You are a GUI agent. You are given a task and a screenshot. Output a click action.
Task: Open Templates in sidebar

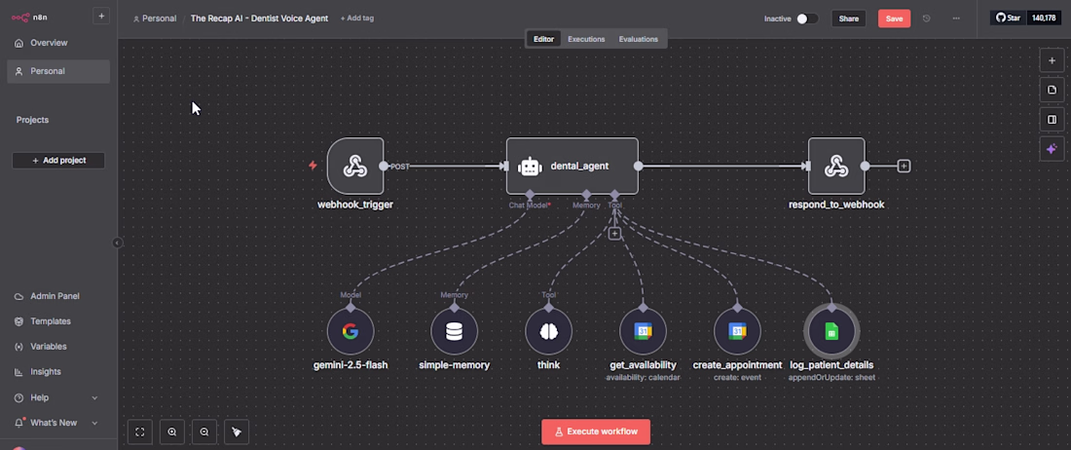tap(56, 320)
